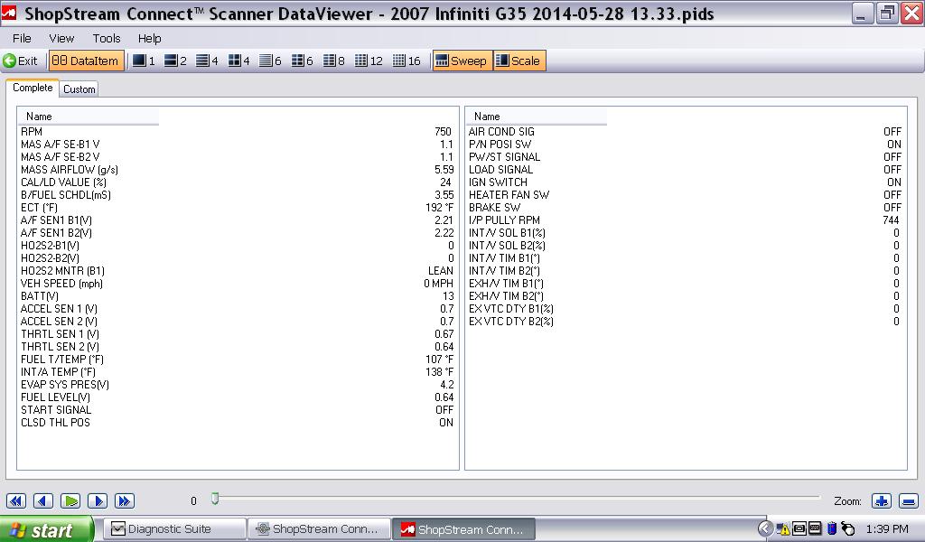Jump to last frame with fast-forward button
This screenshot has height=542, width=925.
125,501
